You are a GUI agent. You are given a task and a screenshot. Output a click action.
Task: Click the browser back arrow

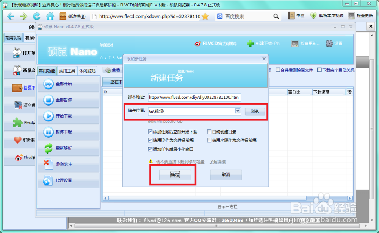tap(11, 16)
